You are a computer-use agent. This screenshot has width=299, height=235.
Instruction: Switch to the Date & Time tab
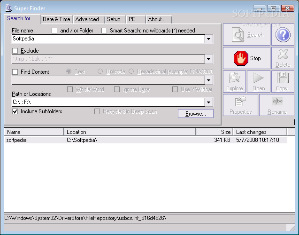coord(56,19)
